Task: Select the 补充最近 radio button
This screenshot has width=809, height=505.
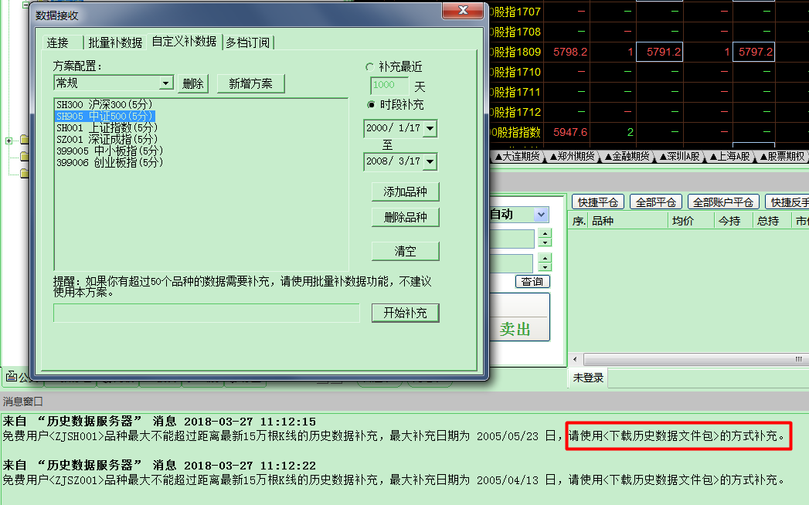Action: [369, 67]
